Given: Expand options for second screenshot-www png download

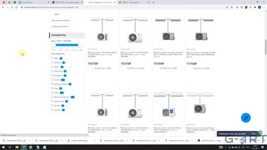Looking at the screenshot, I should point(159,141).
